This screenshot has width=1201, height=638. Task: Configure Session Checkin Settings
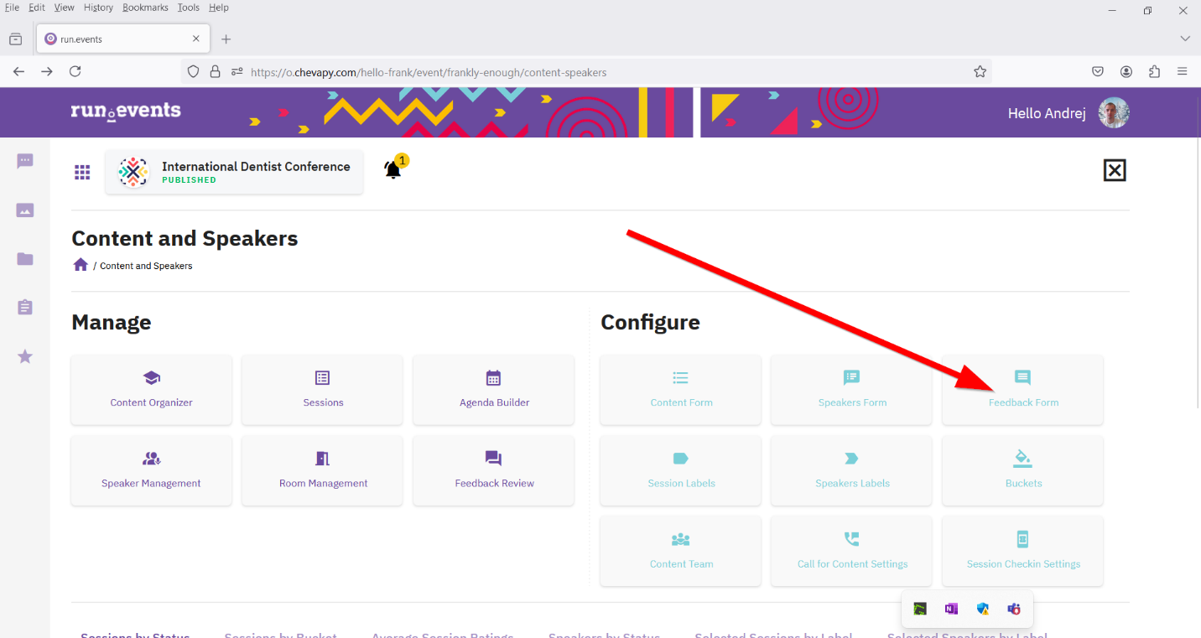[1023, 551]
